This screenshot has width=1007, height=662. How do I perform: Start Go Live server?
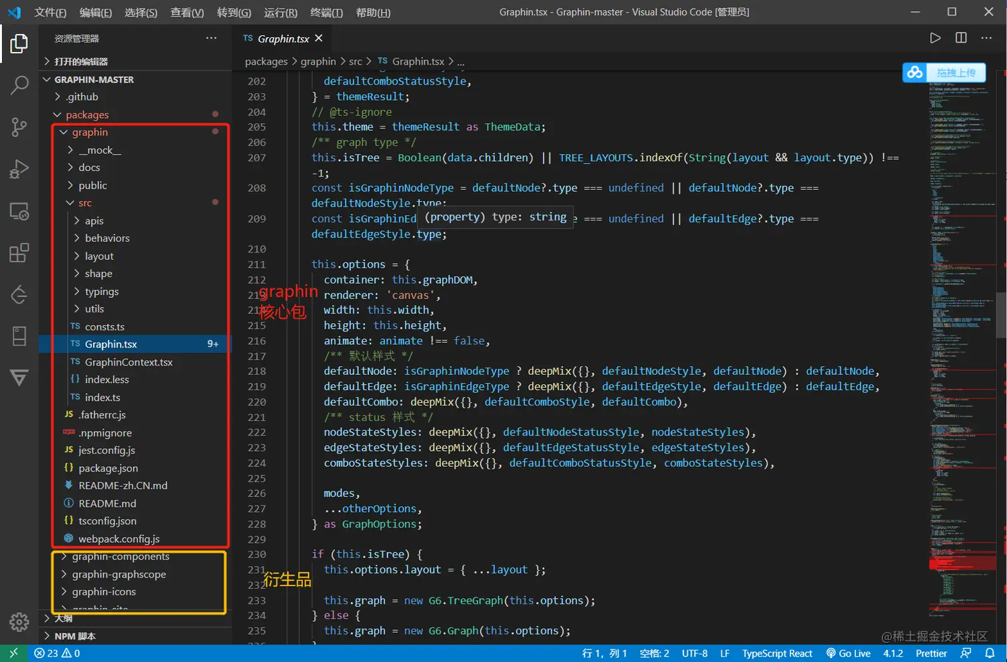coord(848,653)
